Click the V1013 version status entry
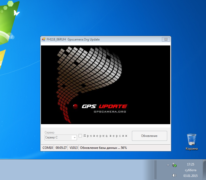 [x=74, y=148]
